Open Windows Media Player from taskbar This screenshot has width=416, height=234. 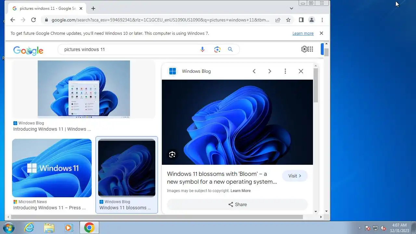[69, 227]
